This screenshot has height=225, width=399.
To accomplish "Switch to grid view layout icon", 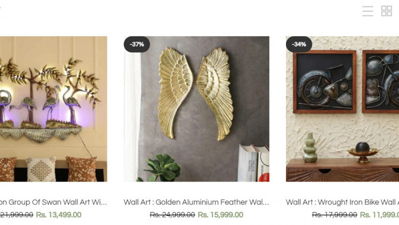I will tap(386, 11).
